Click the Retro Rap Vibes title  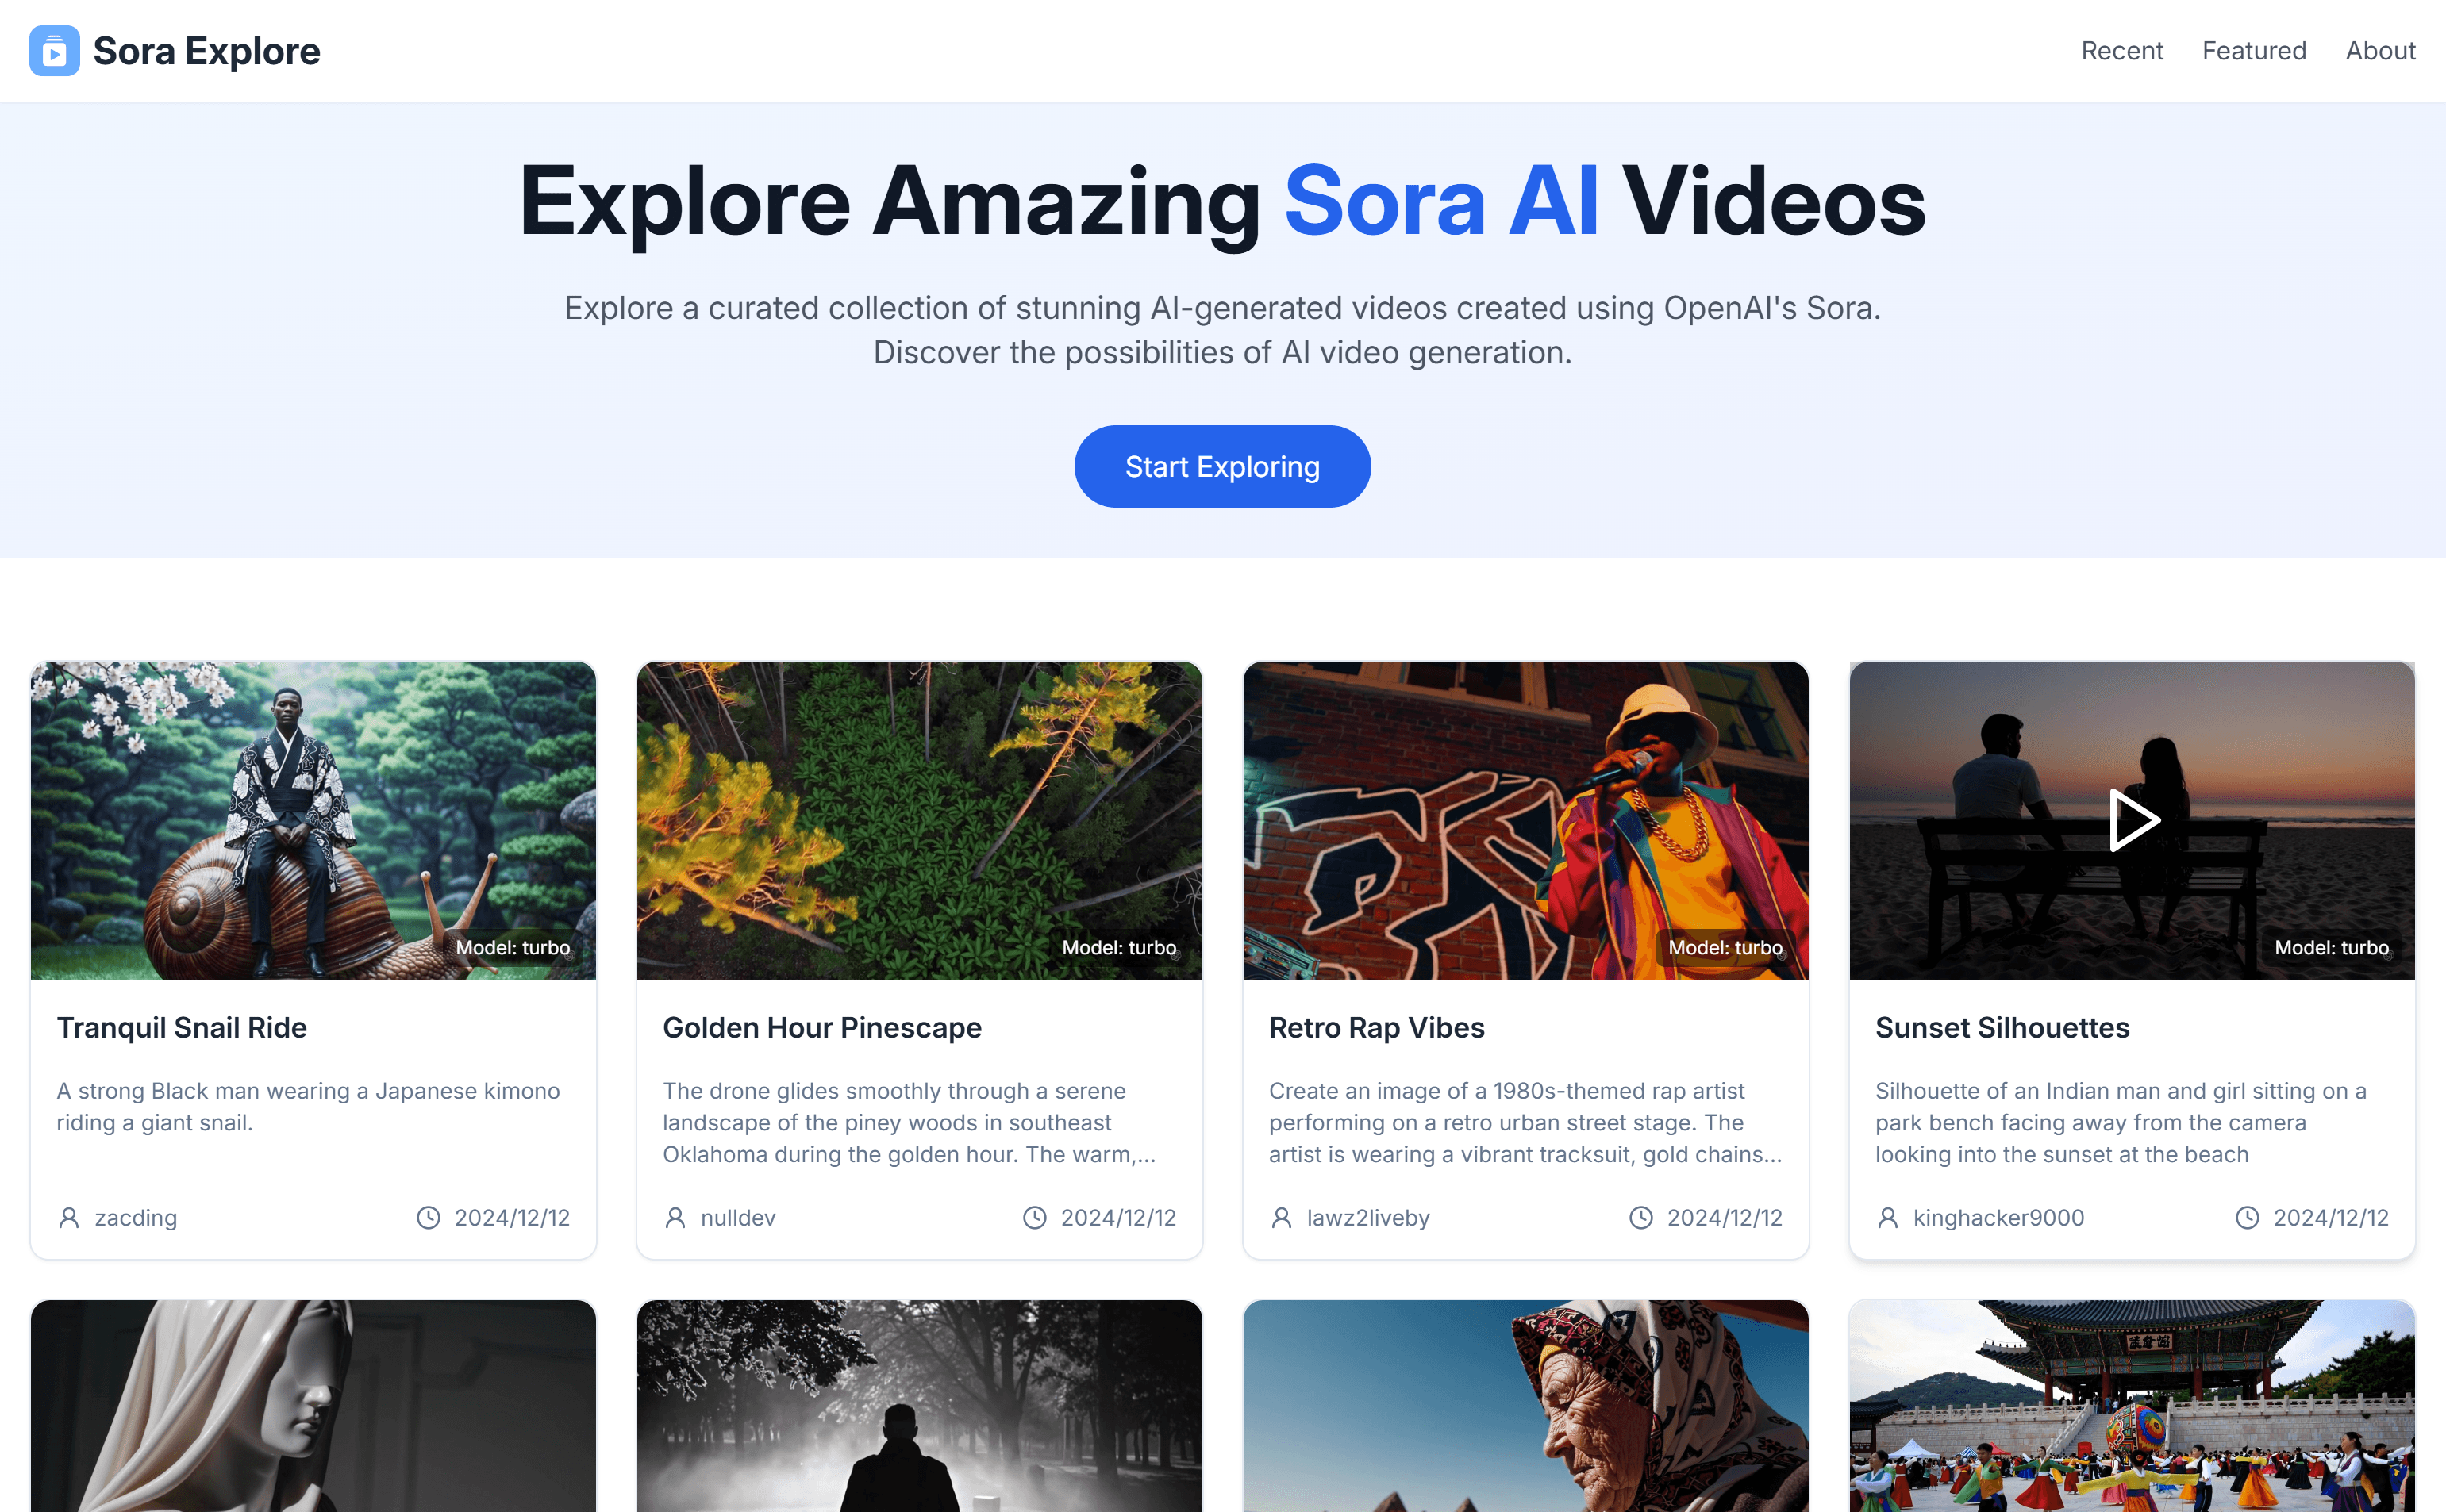(x=1376, y=1027)
